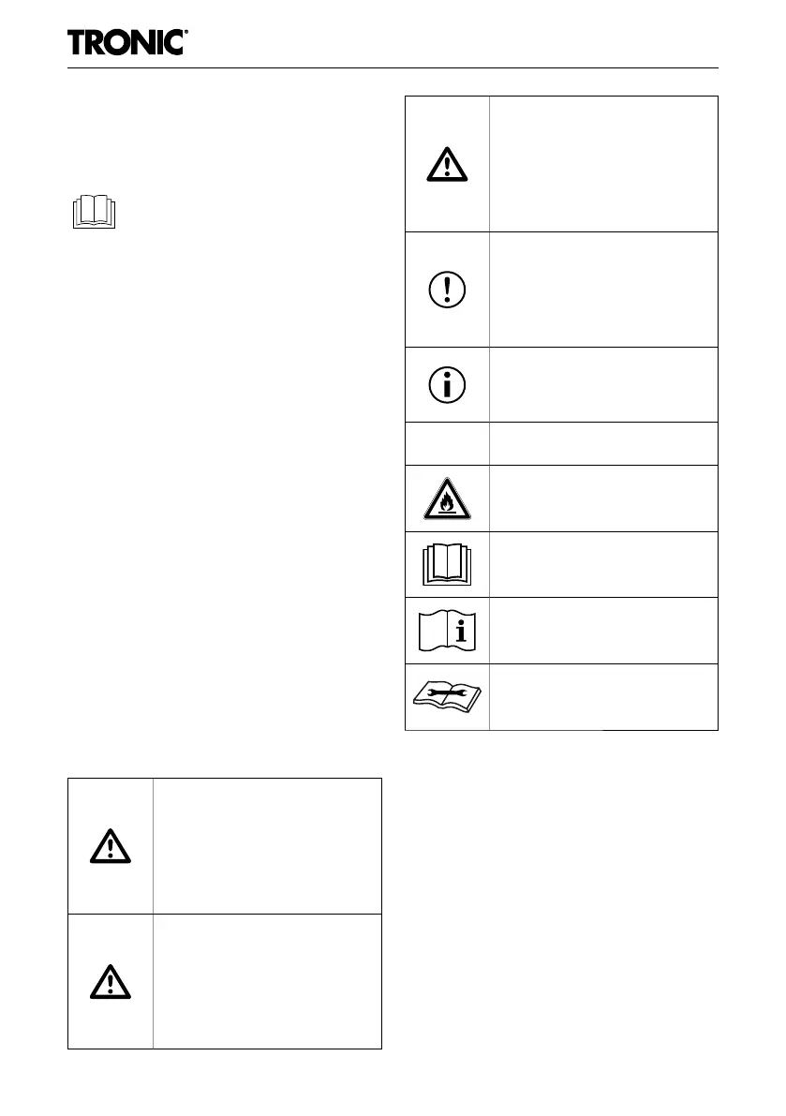Click the blank cell beside the exclamation circle
The height and width of the screenshot is (1116, 786).
[x=603, y=289]
